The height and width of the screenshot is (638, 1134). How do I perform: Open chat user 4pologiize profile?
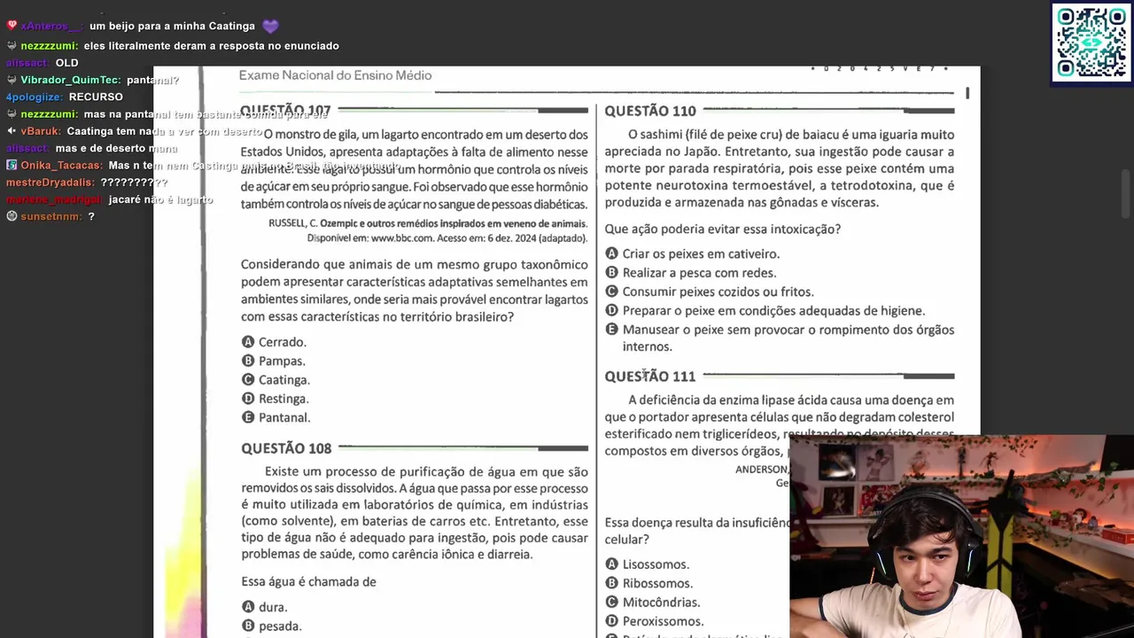pyautogui.click(x=35, y=97)
